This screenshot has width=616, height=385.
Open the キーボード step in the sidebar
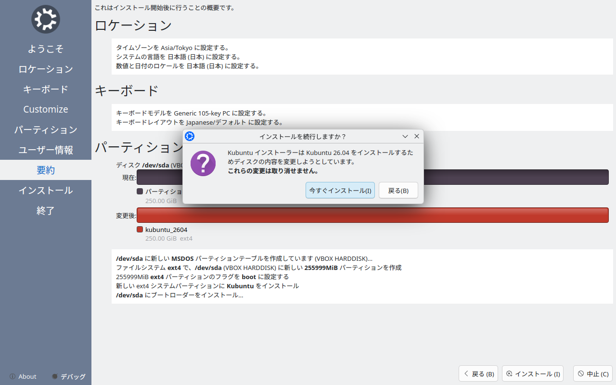pos(46,89)
